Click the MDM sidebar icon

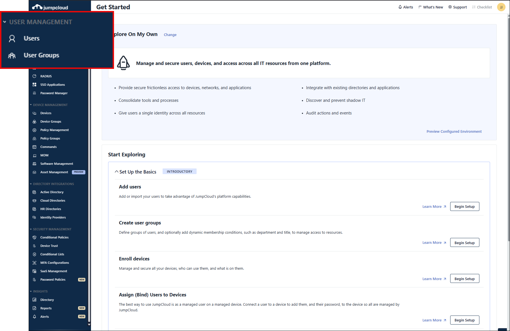(35, 155)
